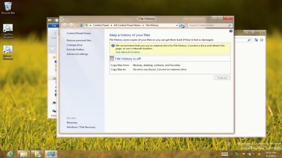The image size is (282, 158).
Task: Click All Control Panel Items breadcrumb
Action: click(x=127, y=25)
